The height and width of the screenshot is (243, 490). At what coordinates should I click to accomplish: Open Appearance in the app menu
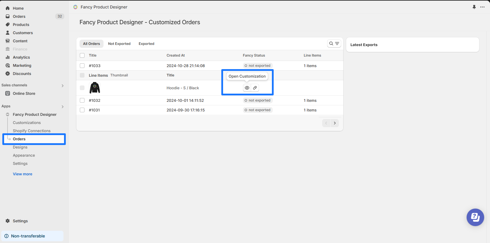(24, 155)
